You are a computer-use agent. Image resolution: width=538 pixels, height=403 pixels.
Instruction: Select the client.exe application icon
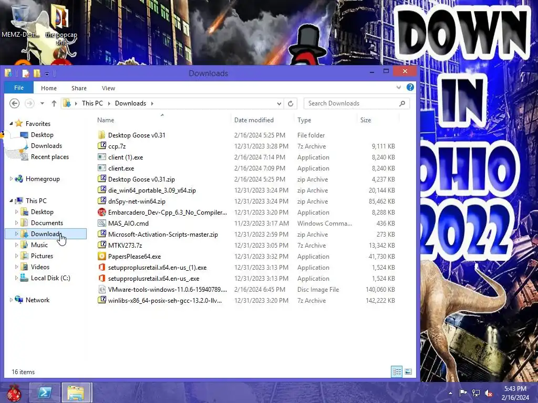click(101, 168)
